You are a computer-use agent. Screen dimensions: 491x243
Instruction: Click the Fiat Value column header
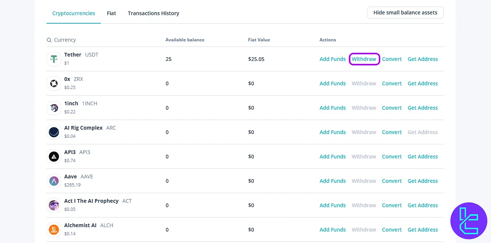coord(259,40)
